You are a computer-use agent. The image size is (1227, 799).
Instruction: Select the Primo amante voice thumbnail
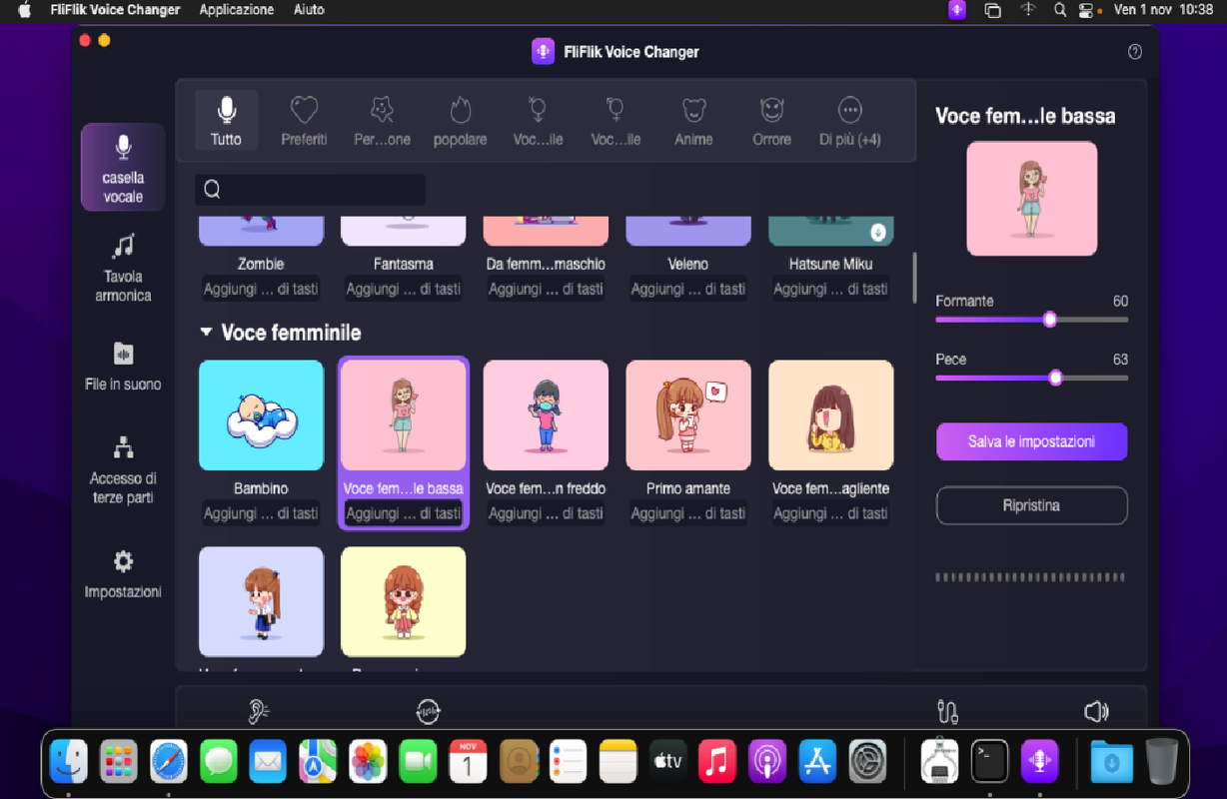pos(688,415)
